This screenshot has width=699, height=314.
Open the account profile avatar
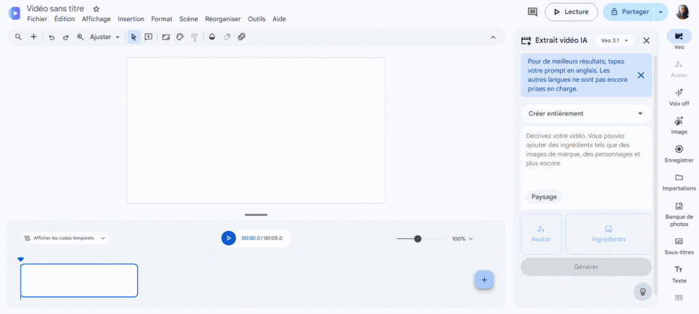point(683,12)
